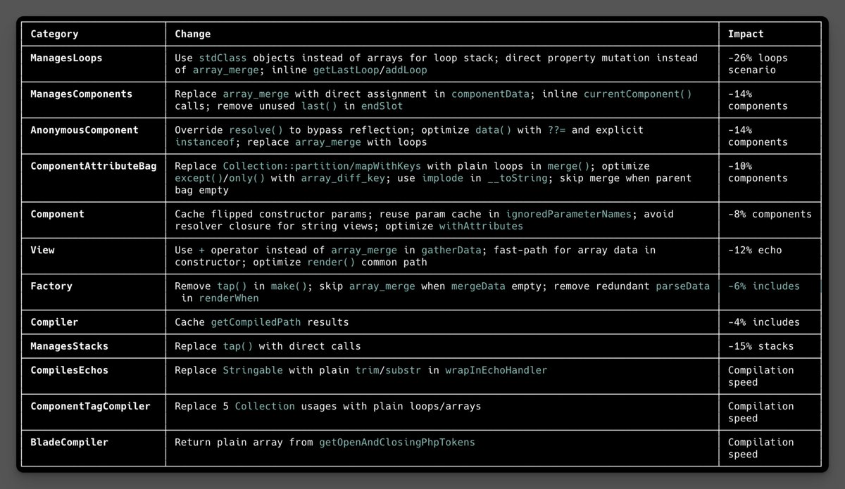Select the 'ManagesStacks' category cell
845x489 pixels.
69,346
